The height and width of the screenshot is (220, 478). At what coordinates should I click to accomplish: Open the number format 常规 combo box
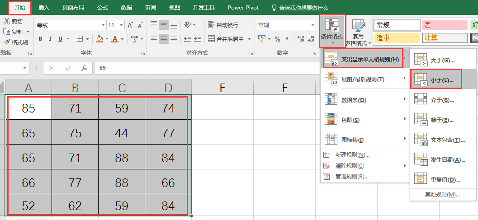[x=287, y=25]
